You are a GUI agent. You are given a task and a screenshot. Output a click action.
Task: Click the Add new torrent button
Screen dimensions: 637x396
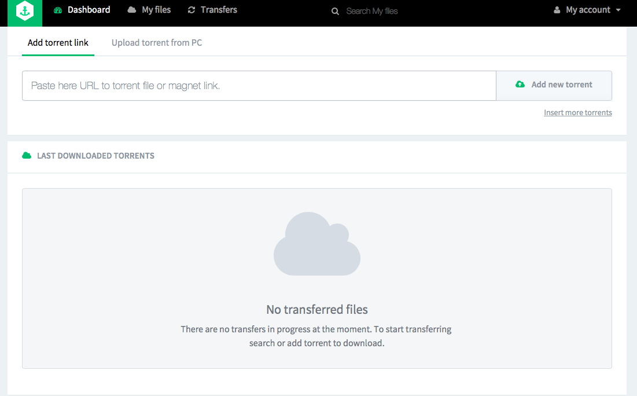[x=554, y=85]
